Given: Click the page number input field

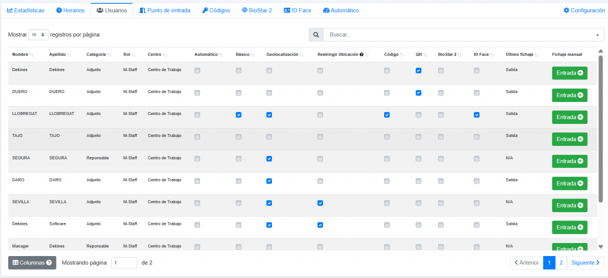Looking at the screenshot, I should [x=124, y=263].
